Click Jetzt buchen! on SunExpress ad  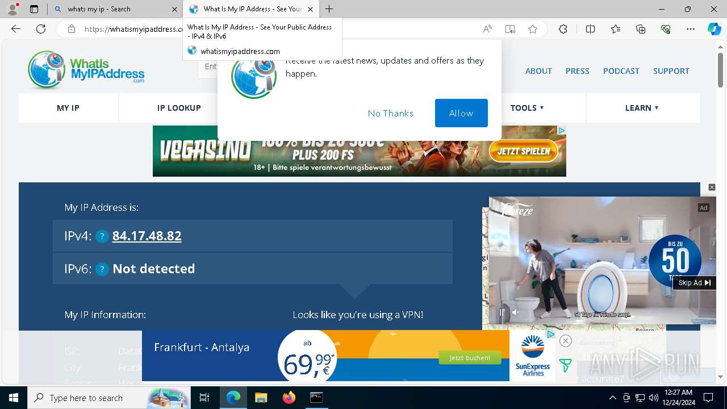470,358
